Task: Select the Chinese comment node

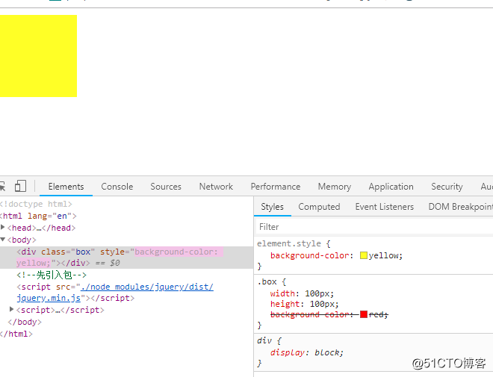Action: click(52, 275)
